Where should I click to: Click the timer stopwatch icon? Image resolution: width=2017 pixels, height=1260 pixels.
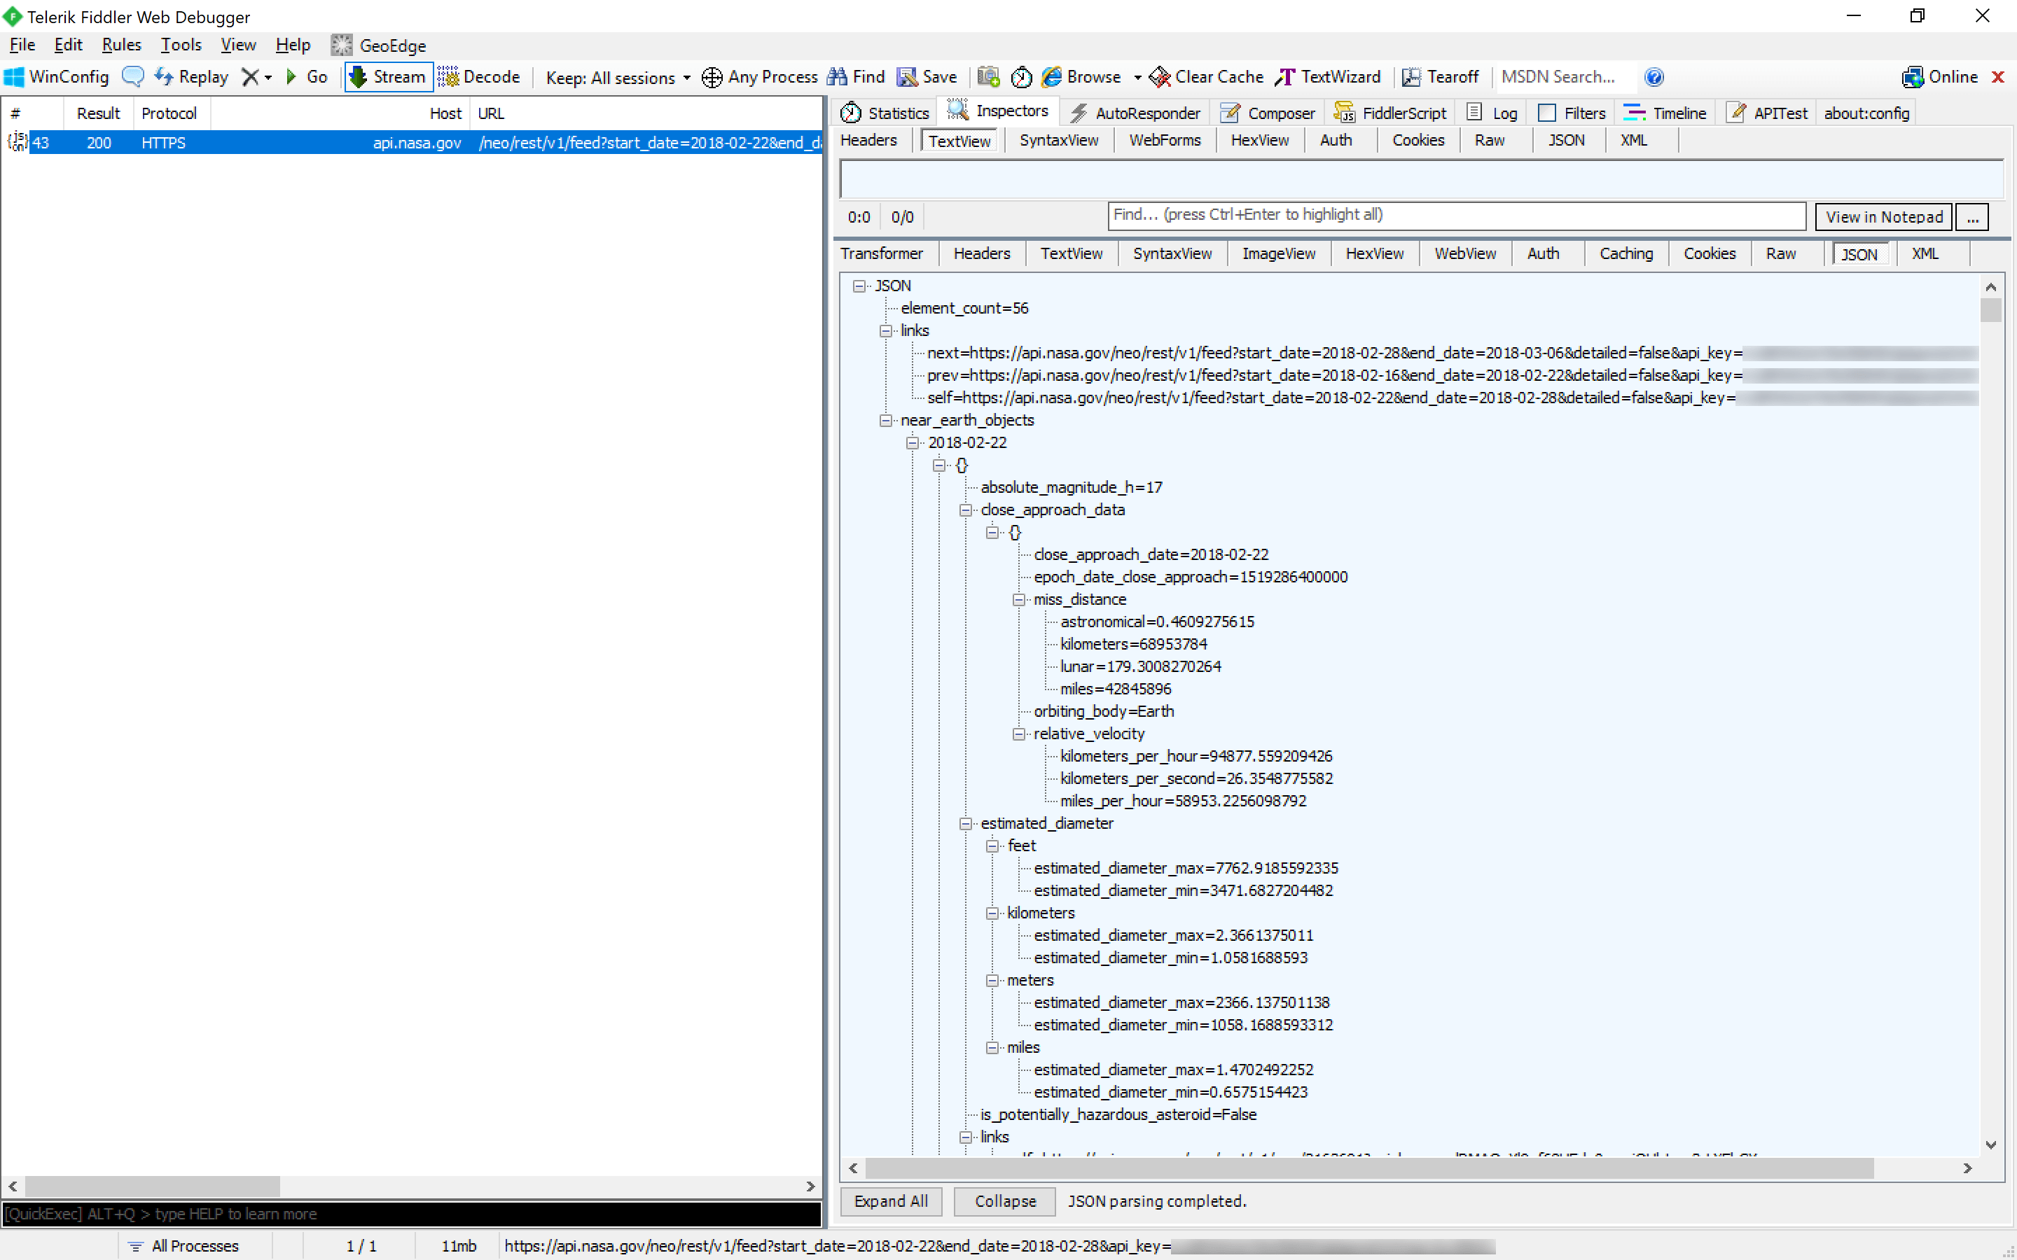pyautogui.click(x=1021, y=78)
